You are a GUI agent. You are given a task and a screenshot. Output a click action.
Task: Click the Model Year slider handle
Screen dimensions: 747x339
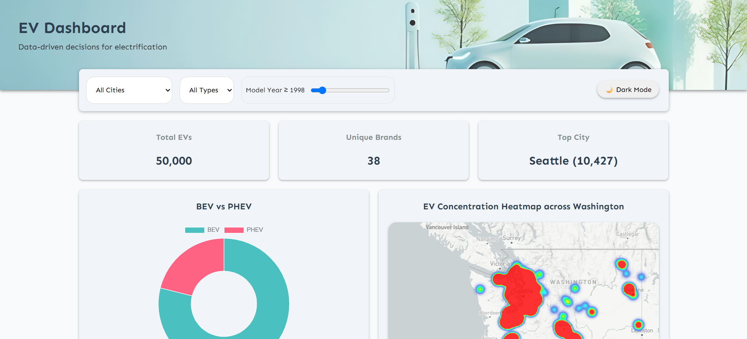point(322,90)
